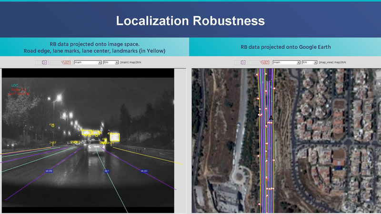Screen dimensions: 381x214
Task: Select the id.130 lane label in the camera view
Action: pyautogui.click(x=49, y=171)
